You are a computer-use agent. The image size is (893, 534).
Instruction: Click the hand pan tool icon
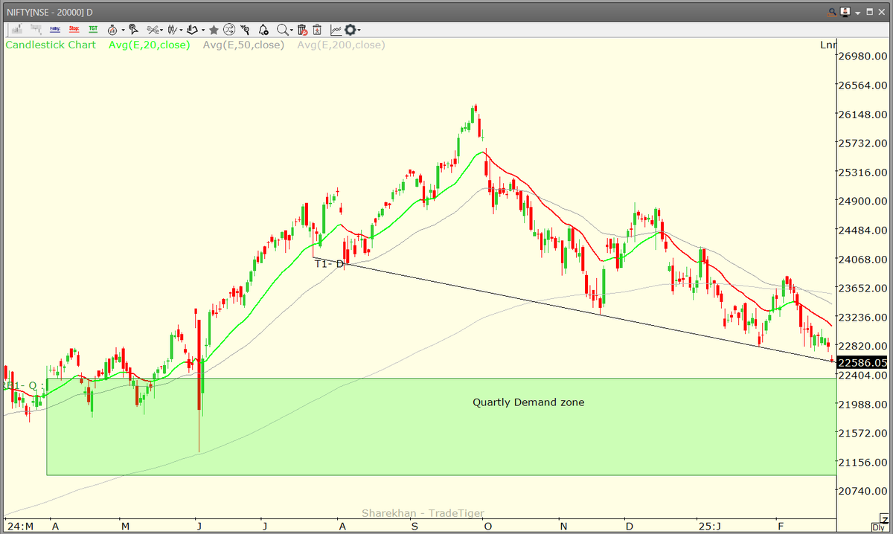click(x=193, y=30)
